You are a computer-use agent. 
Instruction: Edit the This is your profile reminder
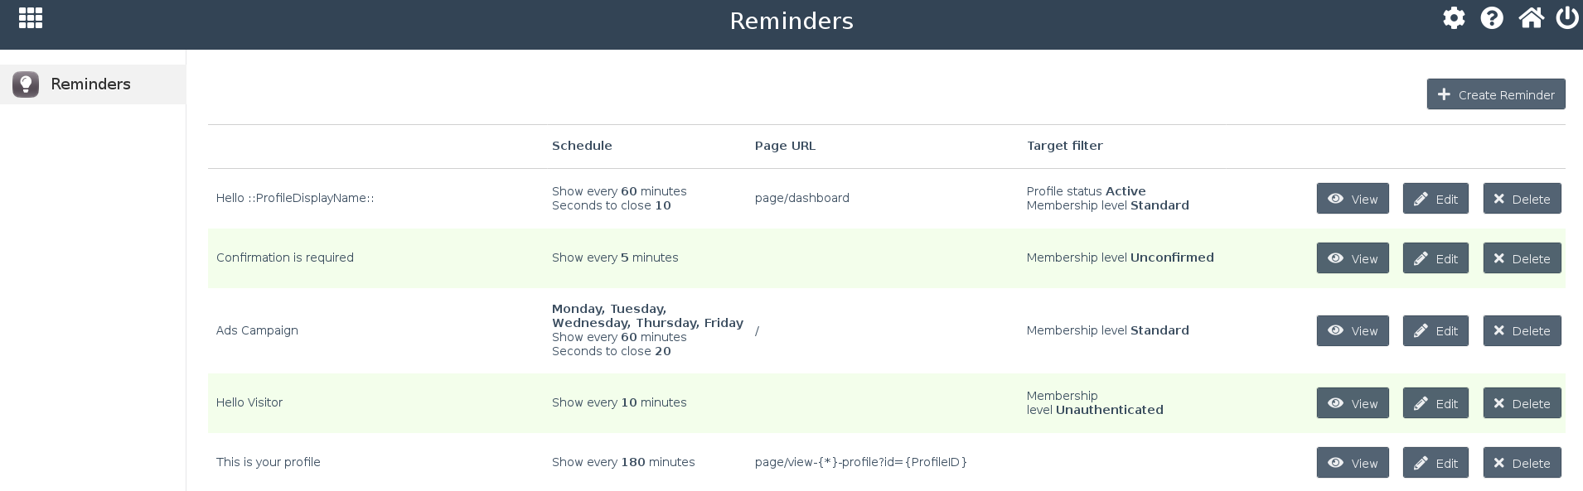tap(1435, 463)
